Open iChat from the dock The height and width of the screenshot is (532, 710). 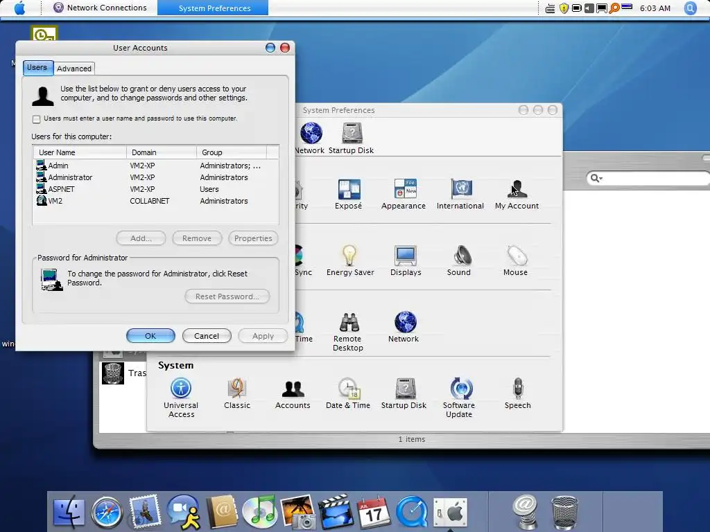pos(183,512)
